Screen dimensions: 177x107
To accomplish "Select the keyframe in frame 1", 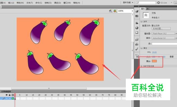I will coord(15,99).
